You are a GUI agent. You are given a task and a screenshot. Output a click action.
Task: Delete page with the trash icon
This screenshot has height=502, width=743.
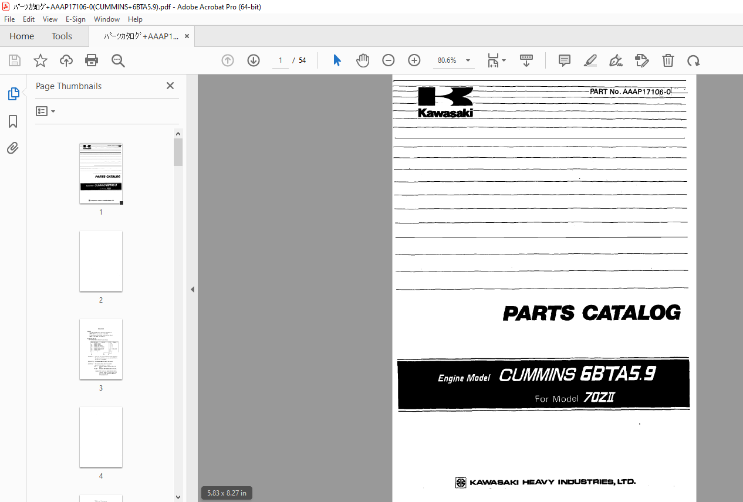tap(668, 60)
